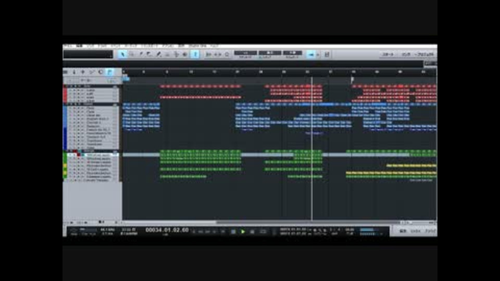Screen dimensions: 500x281
Task: Select the Bassoon track
Action: click(93, 126)
